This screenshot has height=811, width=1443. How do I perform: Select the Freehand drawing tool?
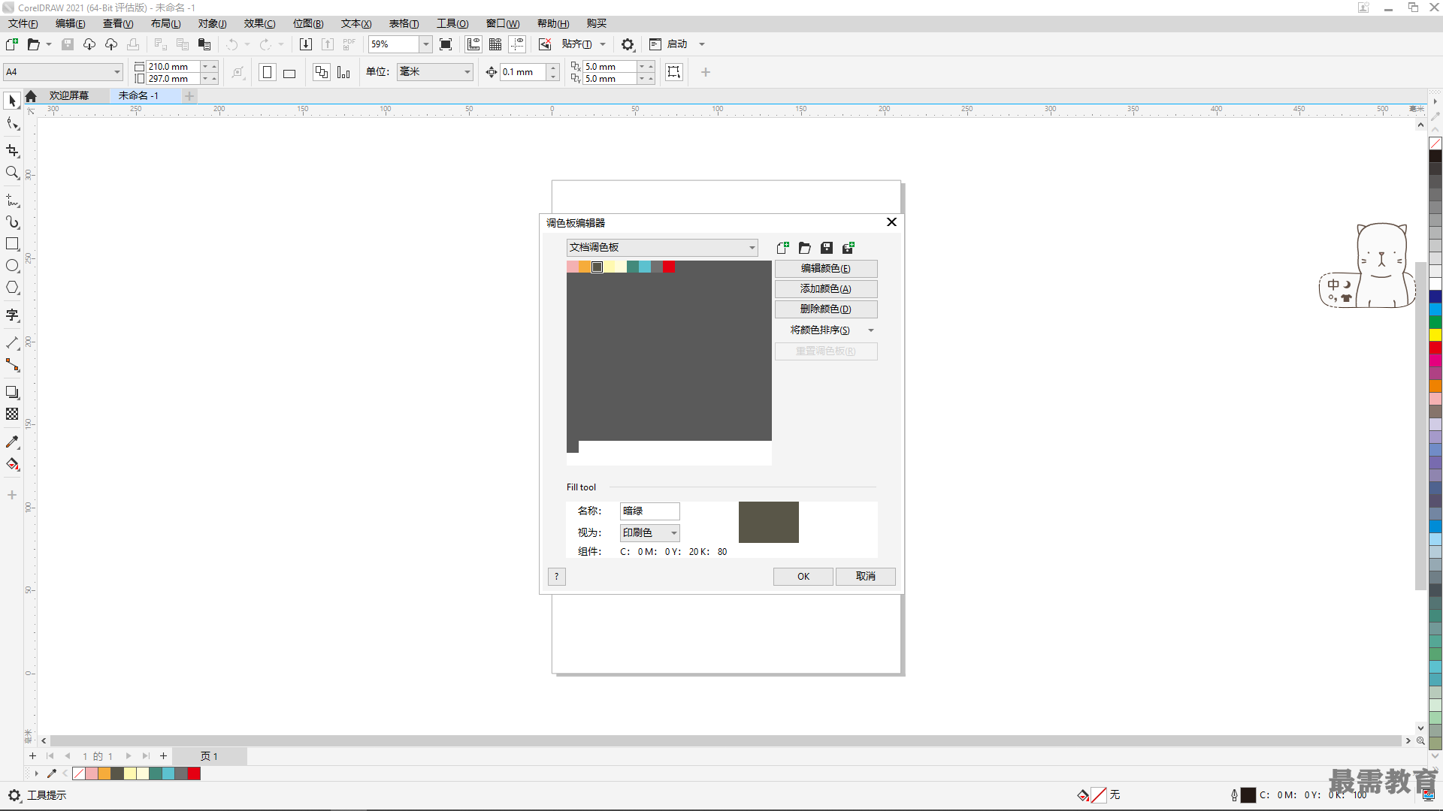coord(12,200)
